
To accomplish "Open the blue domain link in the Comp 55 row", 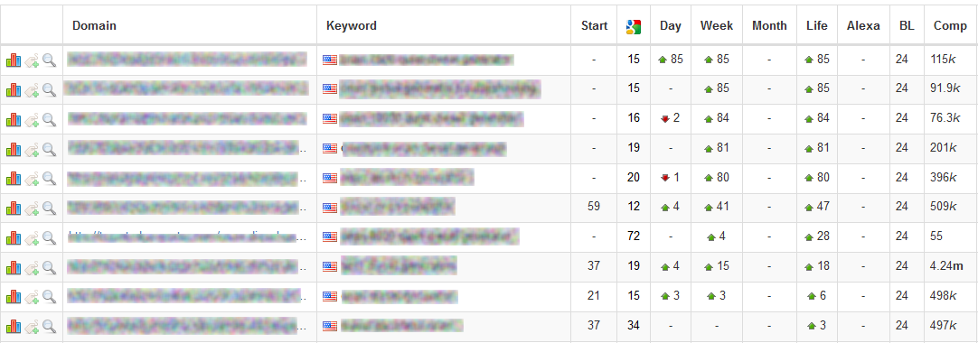I will [187, 237].
